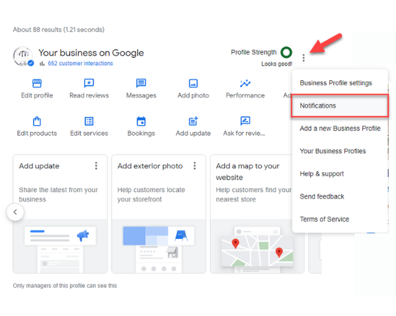This screenshot has width=396, height=316.
Task: Click the map illustration with red pins
Action: 257,251
